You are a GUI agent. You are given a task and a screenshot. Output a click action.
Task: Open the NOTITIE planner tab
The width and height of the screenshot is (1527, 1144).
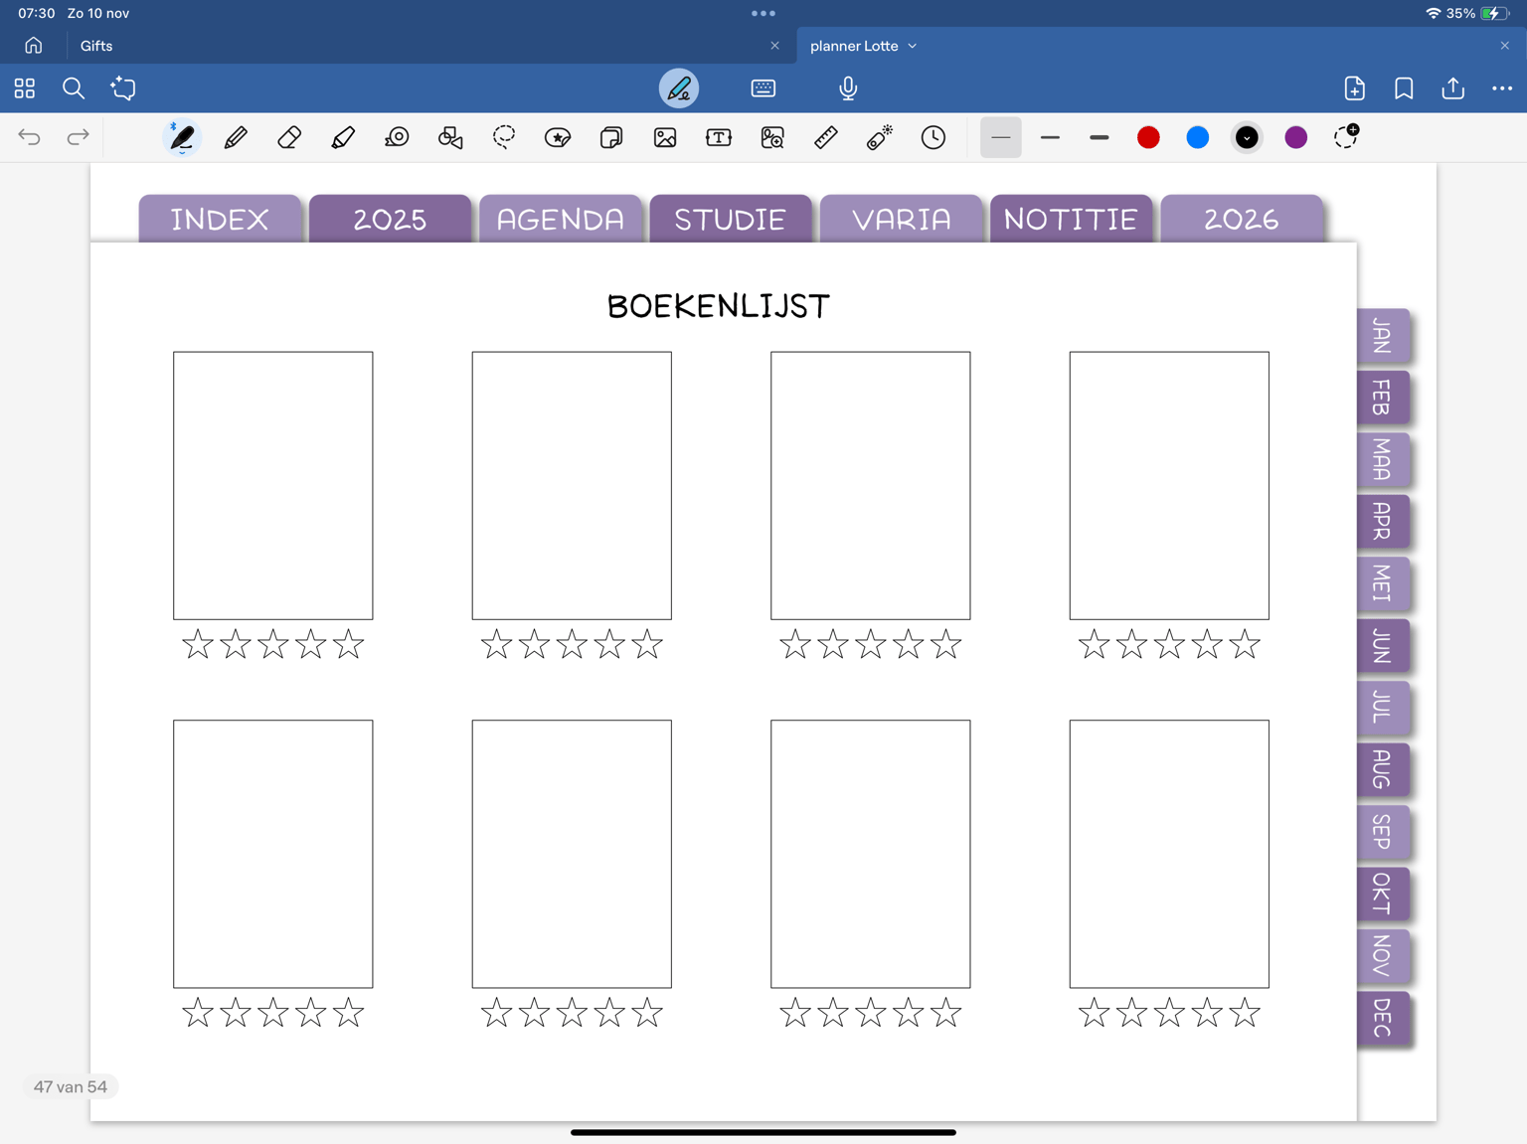coord(1071,219)
